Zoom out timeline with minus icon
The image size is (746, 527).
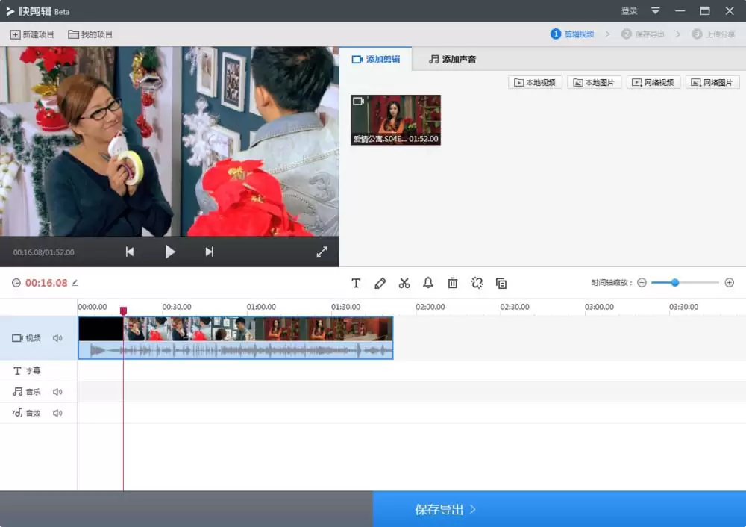[x=642, y=283]
